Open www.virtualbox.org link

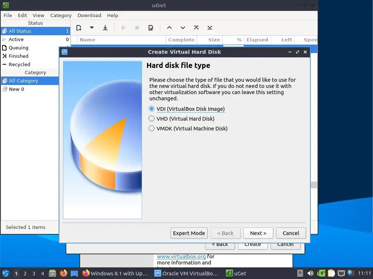click(181, 256)
